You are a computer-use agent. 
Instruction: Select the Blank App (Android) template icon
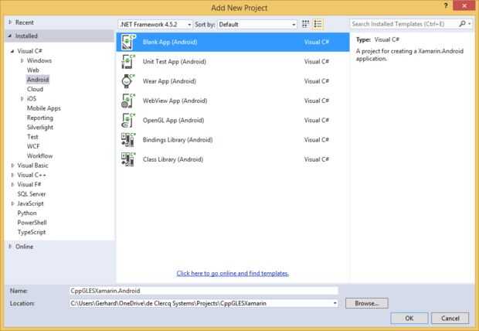[128, 42]
